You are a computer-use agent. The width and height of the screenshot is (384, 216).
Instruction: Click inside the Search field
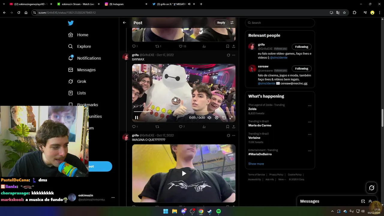coord(280,23)
